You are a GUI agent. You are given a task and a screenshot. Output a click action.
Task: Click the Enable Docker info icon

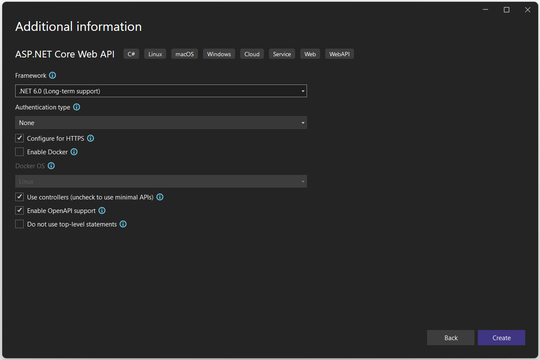[74, 152]
